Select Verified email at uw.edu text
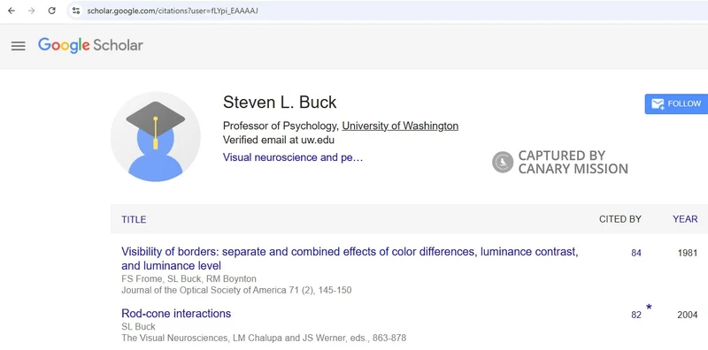708x350 pixels. 279,140
